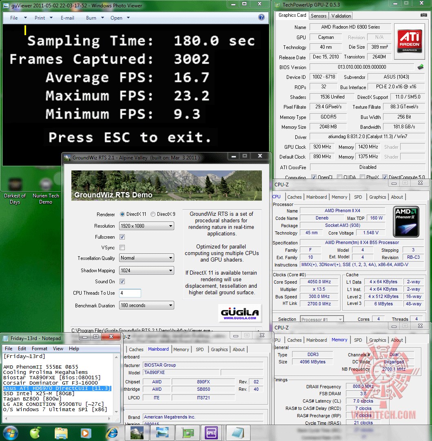Open SPD tab in top CPU-Z window
This screenshot has width=432, height=441.
(x=358, y=197)
